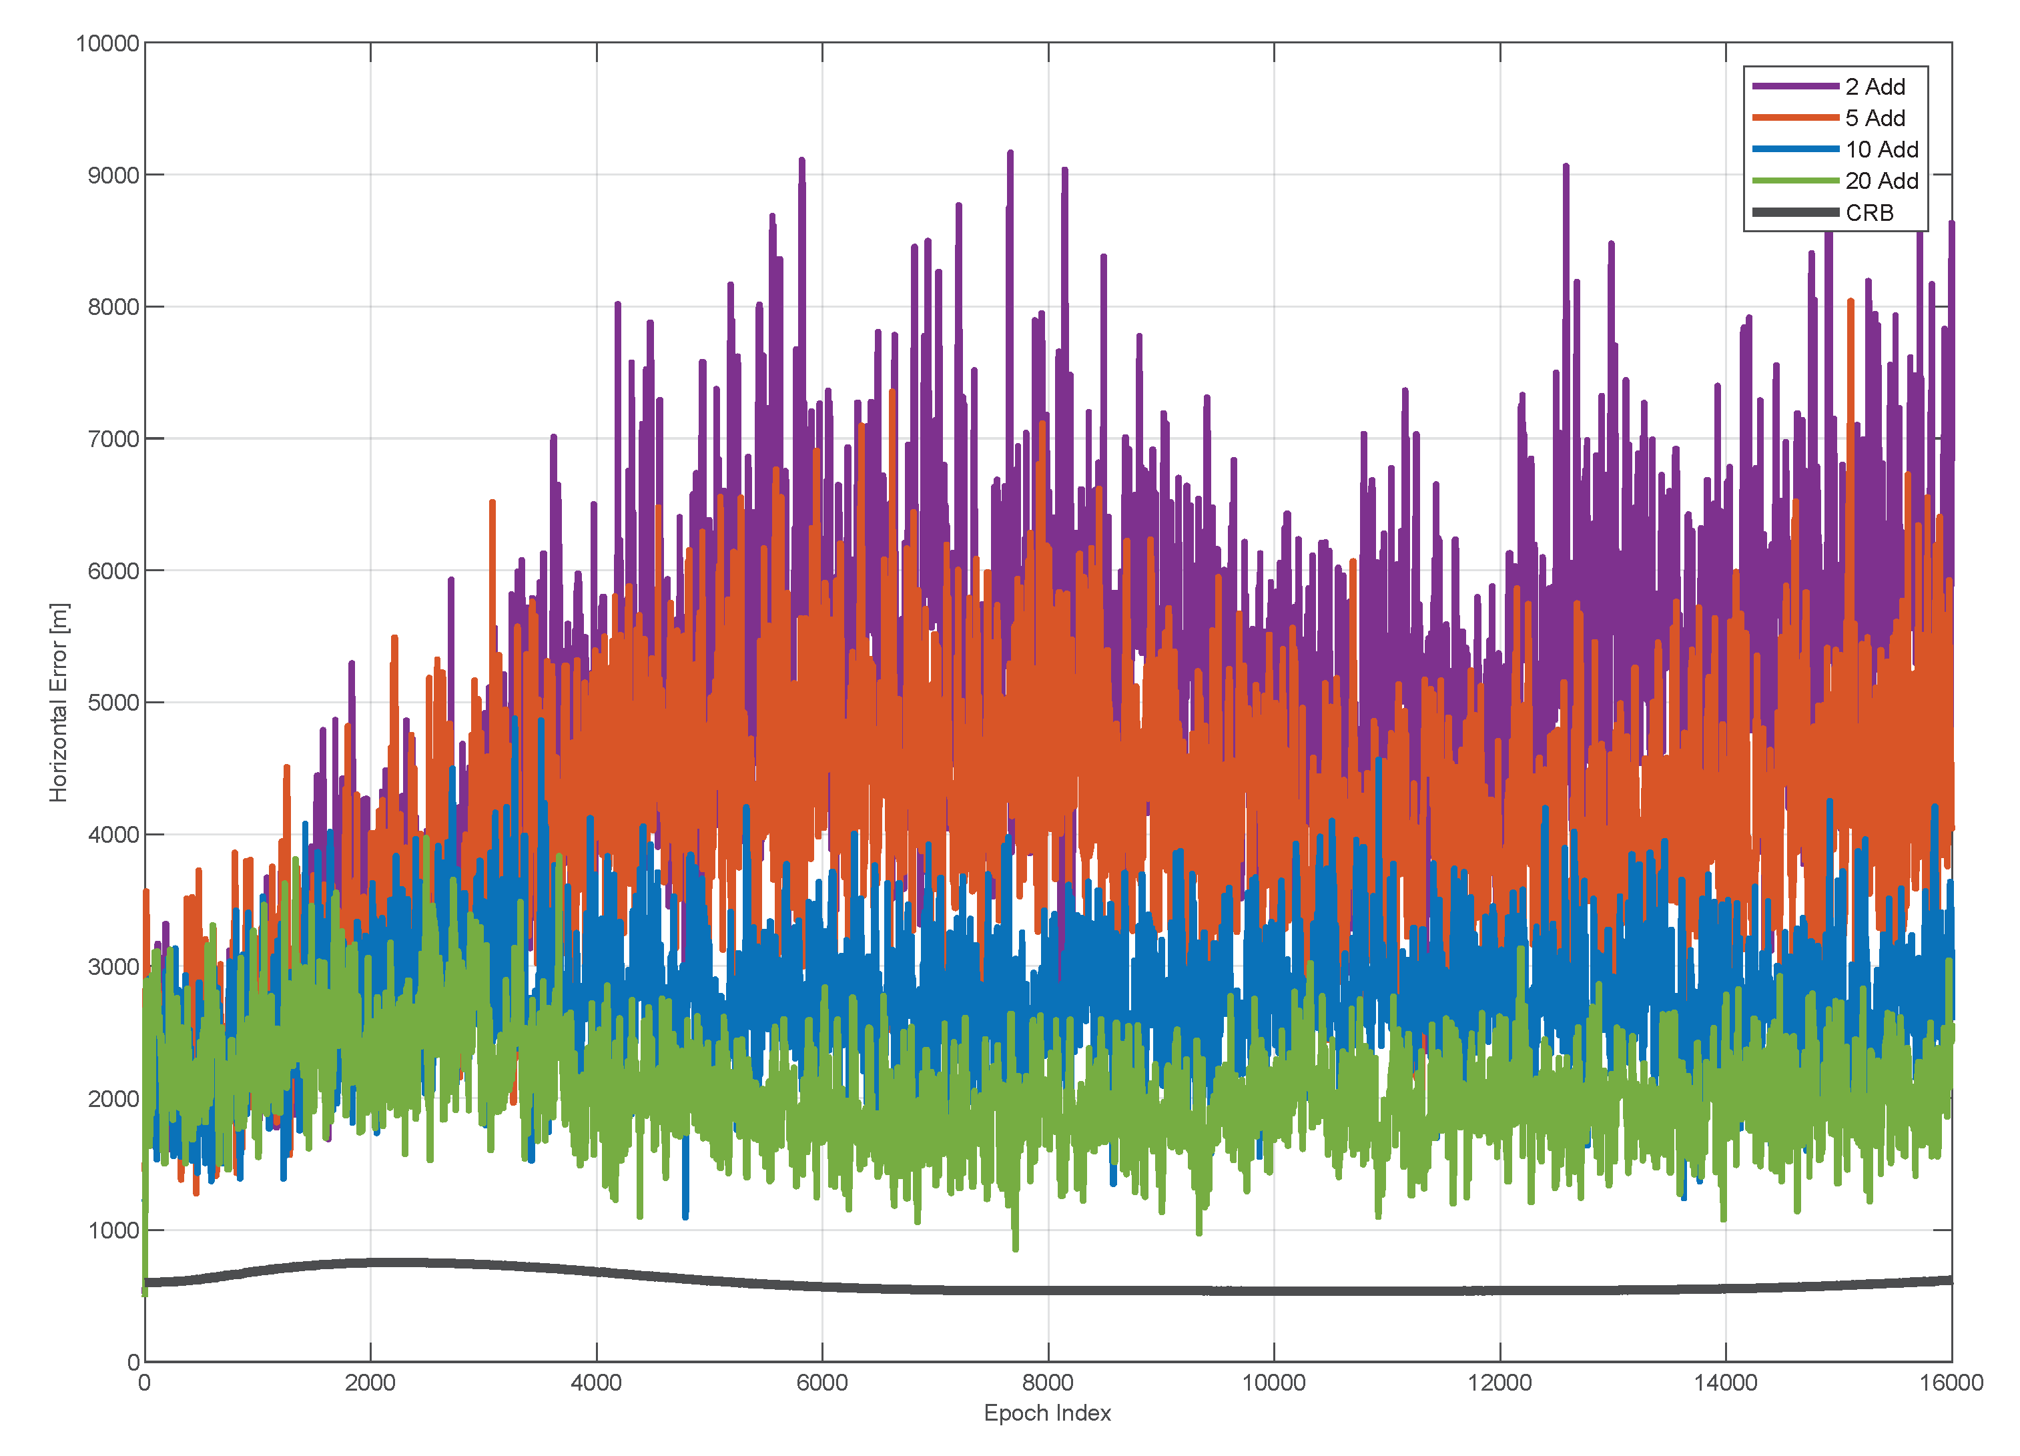Click the 9000 y-axis tick label
Screen dimensions: 2020x1456
[x=113, y=175]
